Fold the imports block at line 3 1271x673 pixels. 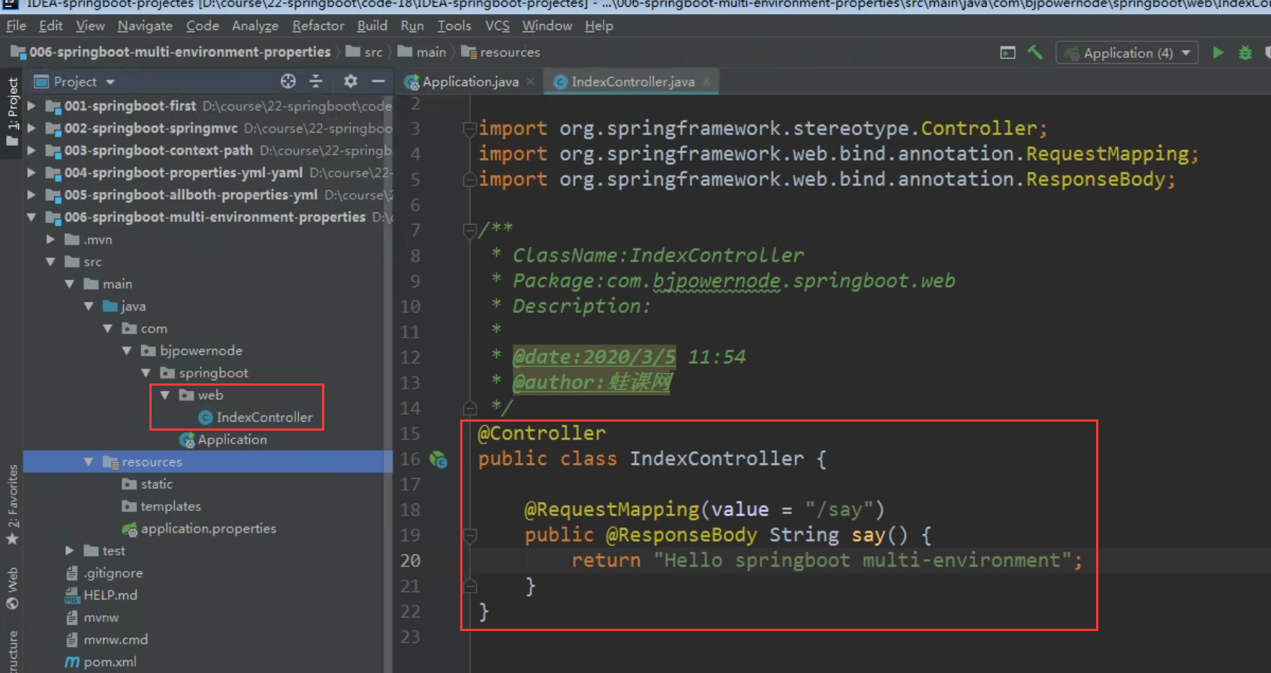coord(470,129)
